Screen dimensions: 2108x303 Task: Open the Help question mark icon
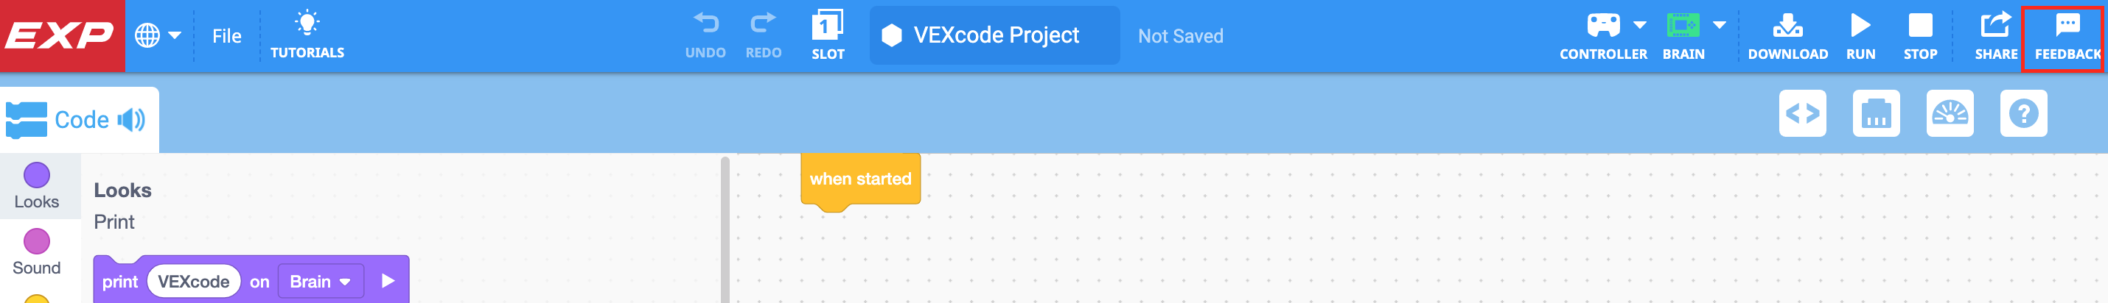pyautogui.click(x=2023, y=113)
